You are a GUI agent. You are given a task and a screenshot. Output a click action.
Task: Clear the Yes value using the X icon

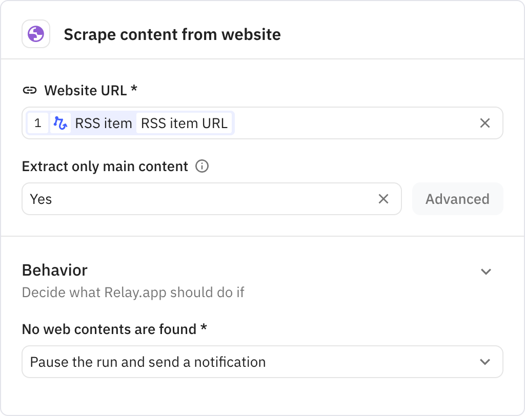pyautogui.click(x=383, y=199)
